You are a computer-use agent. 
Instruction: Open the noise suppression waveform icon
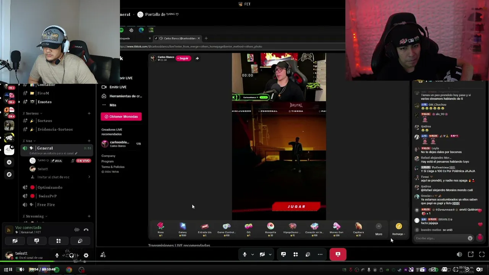pos(77,230)
